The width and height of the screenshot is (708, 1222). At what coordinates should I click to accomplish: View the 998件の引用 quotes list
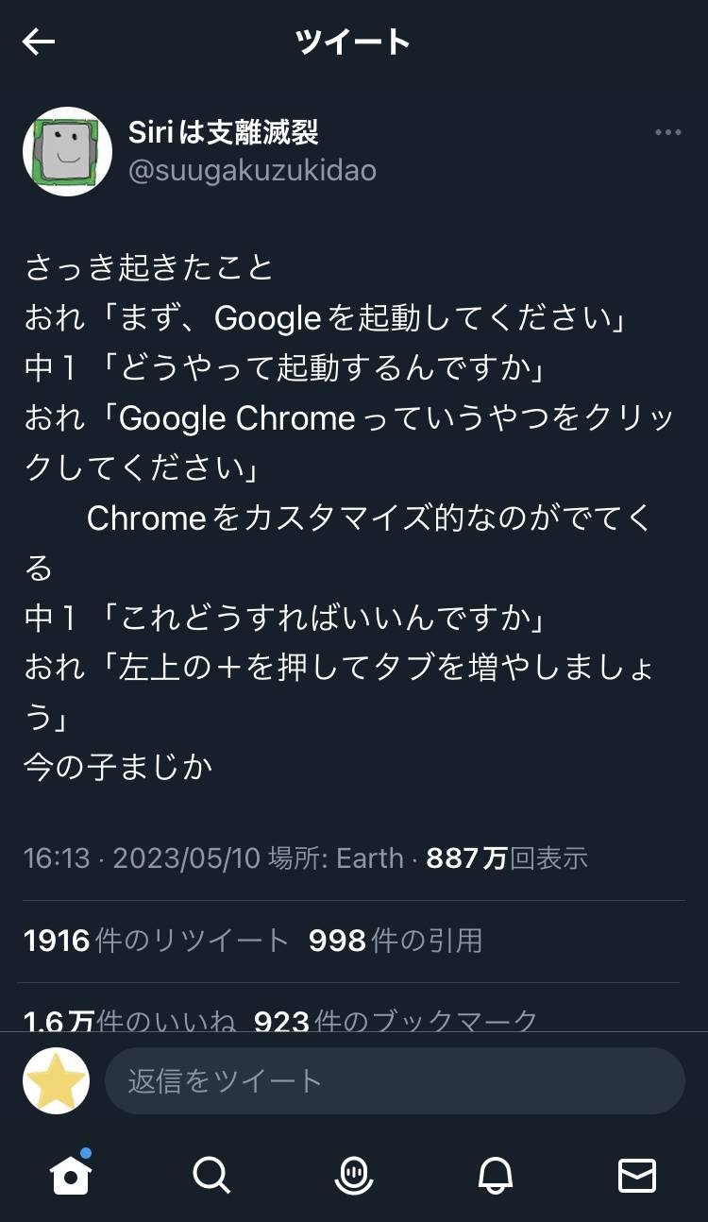click(396, 941)
